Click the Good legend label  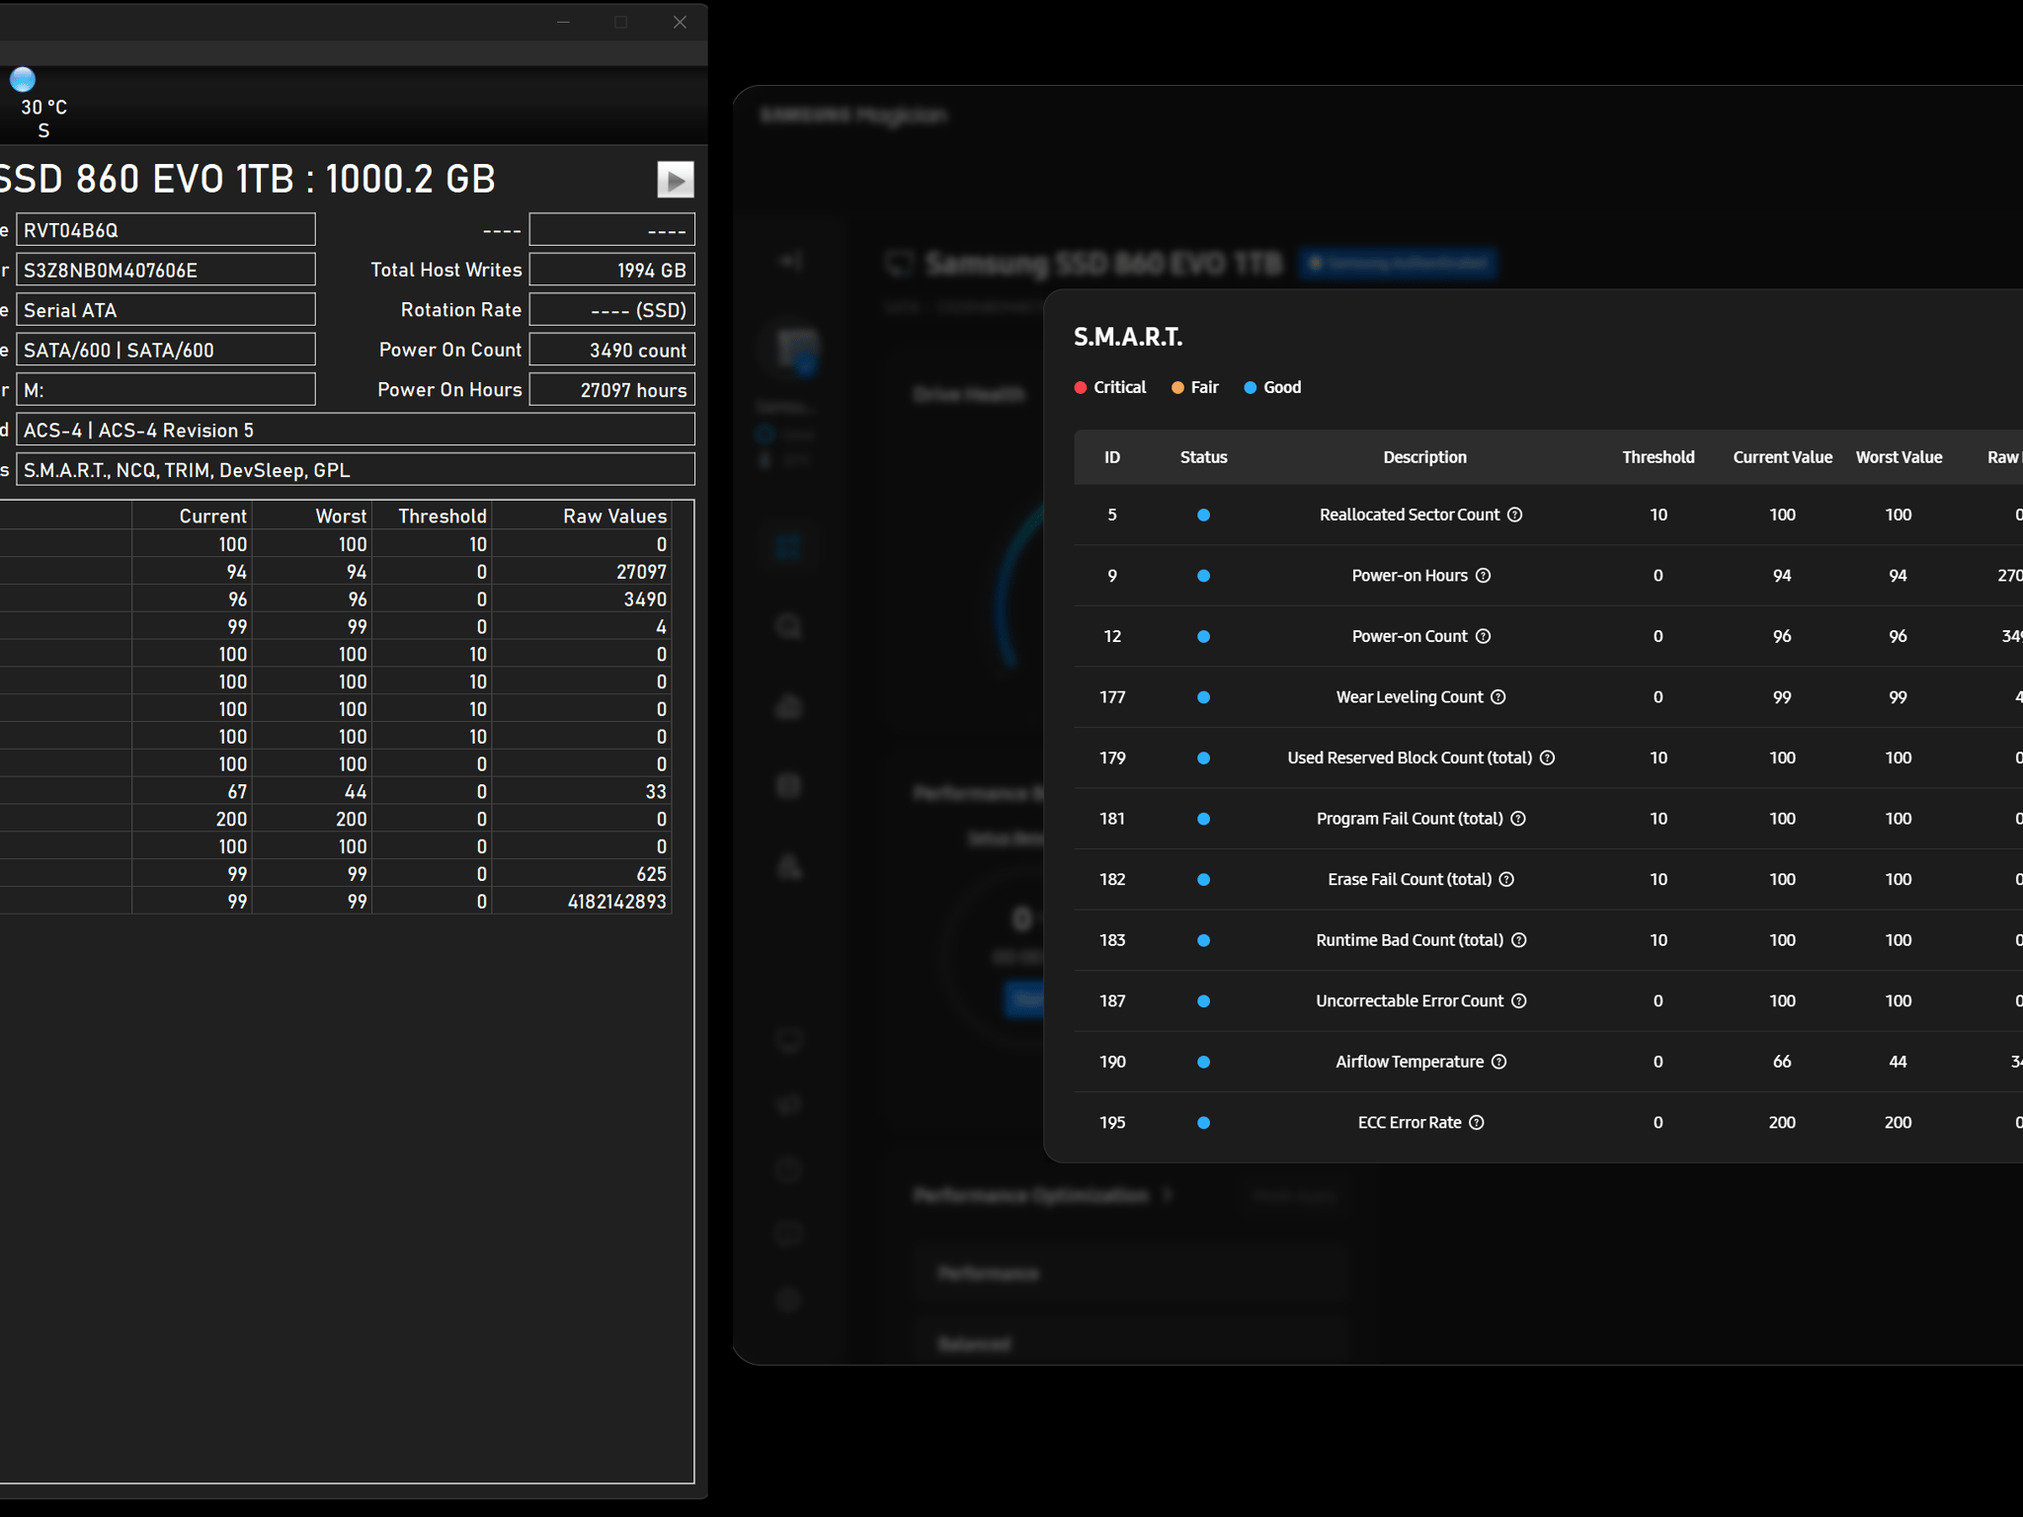tap(1282, 387)
